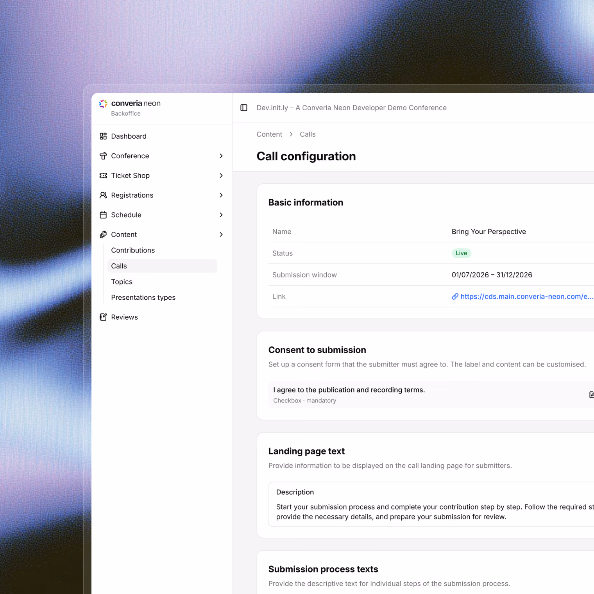Collapse the Content section chevron
This screenshot has height=594, width=594.
221,234
